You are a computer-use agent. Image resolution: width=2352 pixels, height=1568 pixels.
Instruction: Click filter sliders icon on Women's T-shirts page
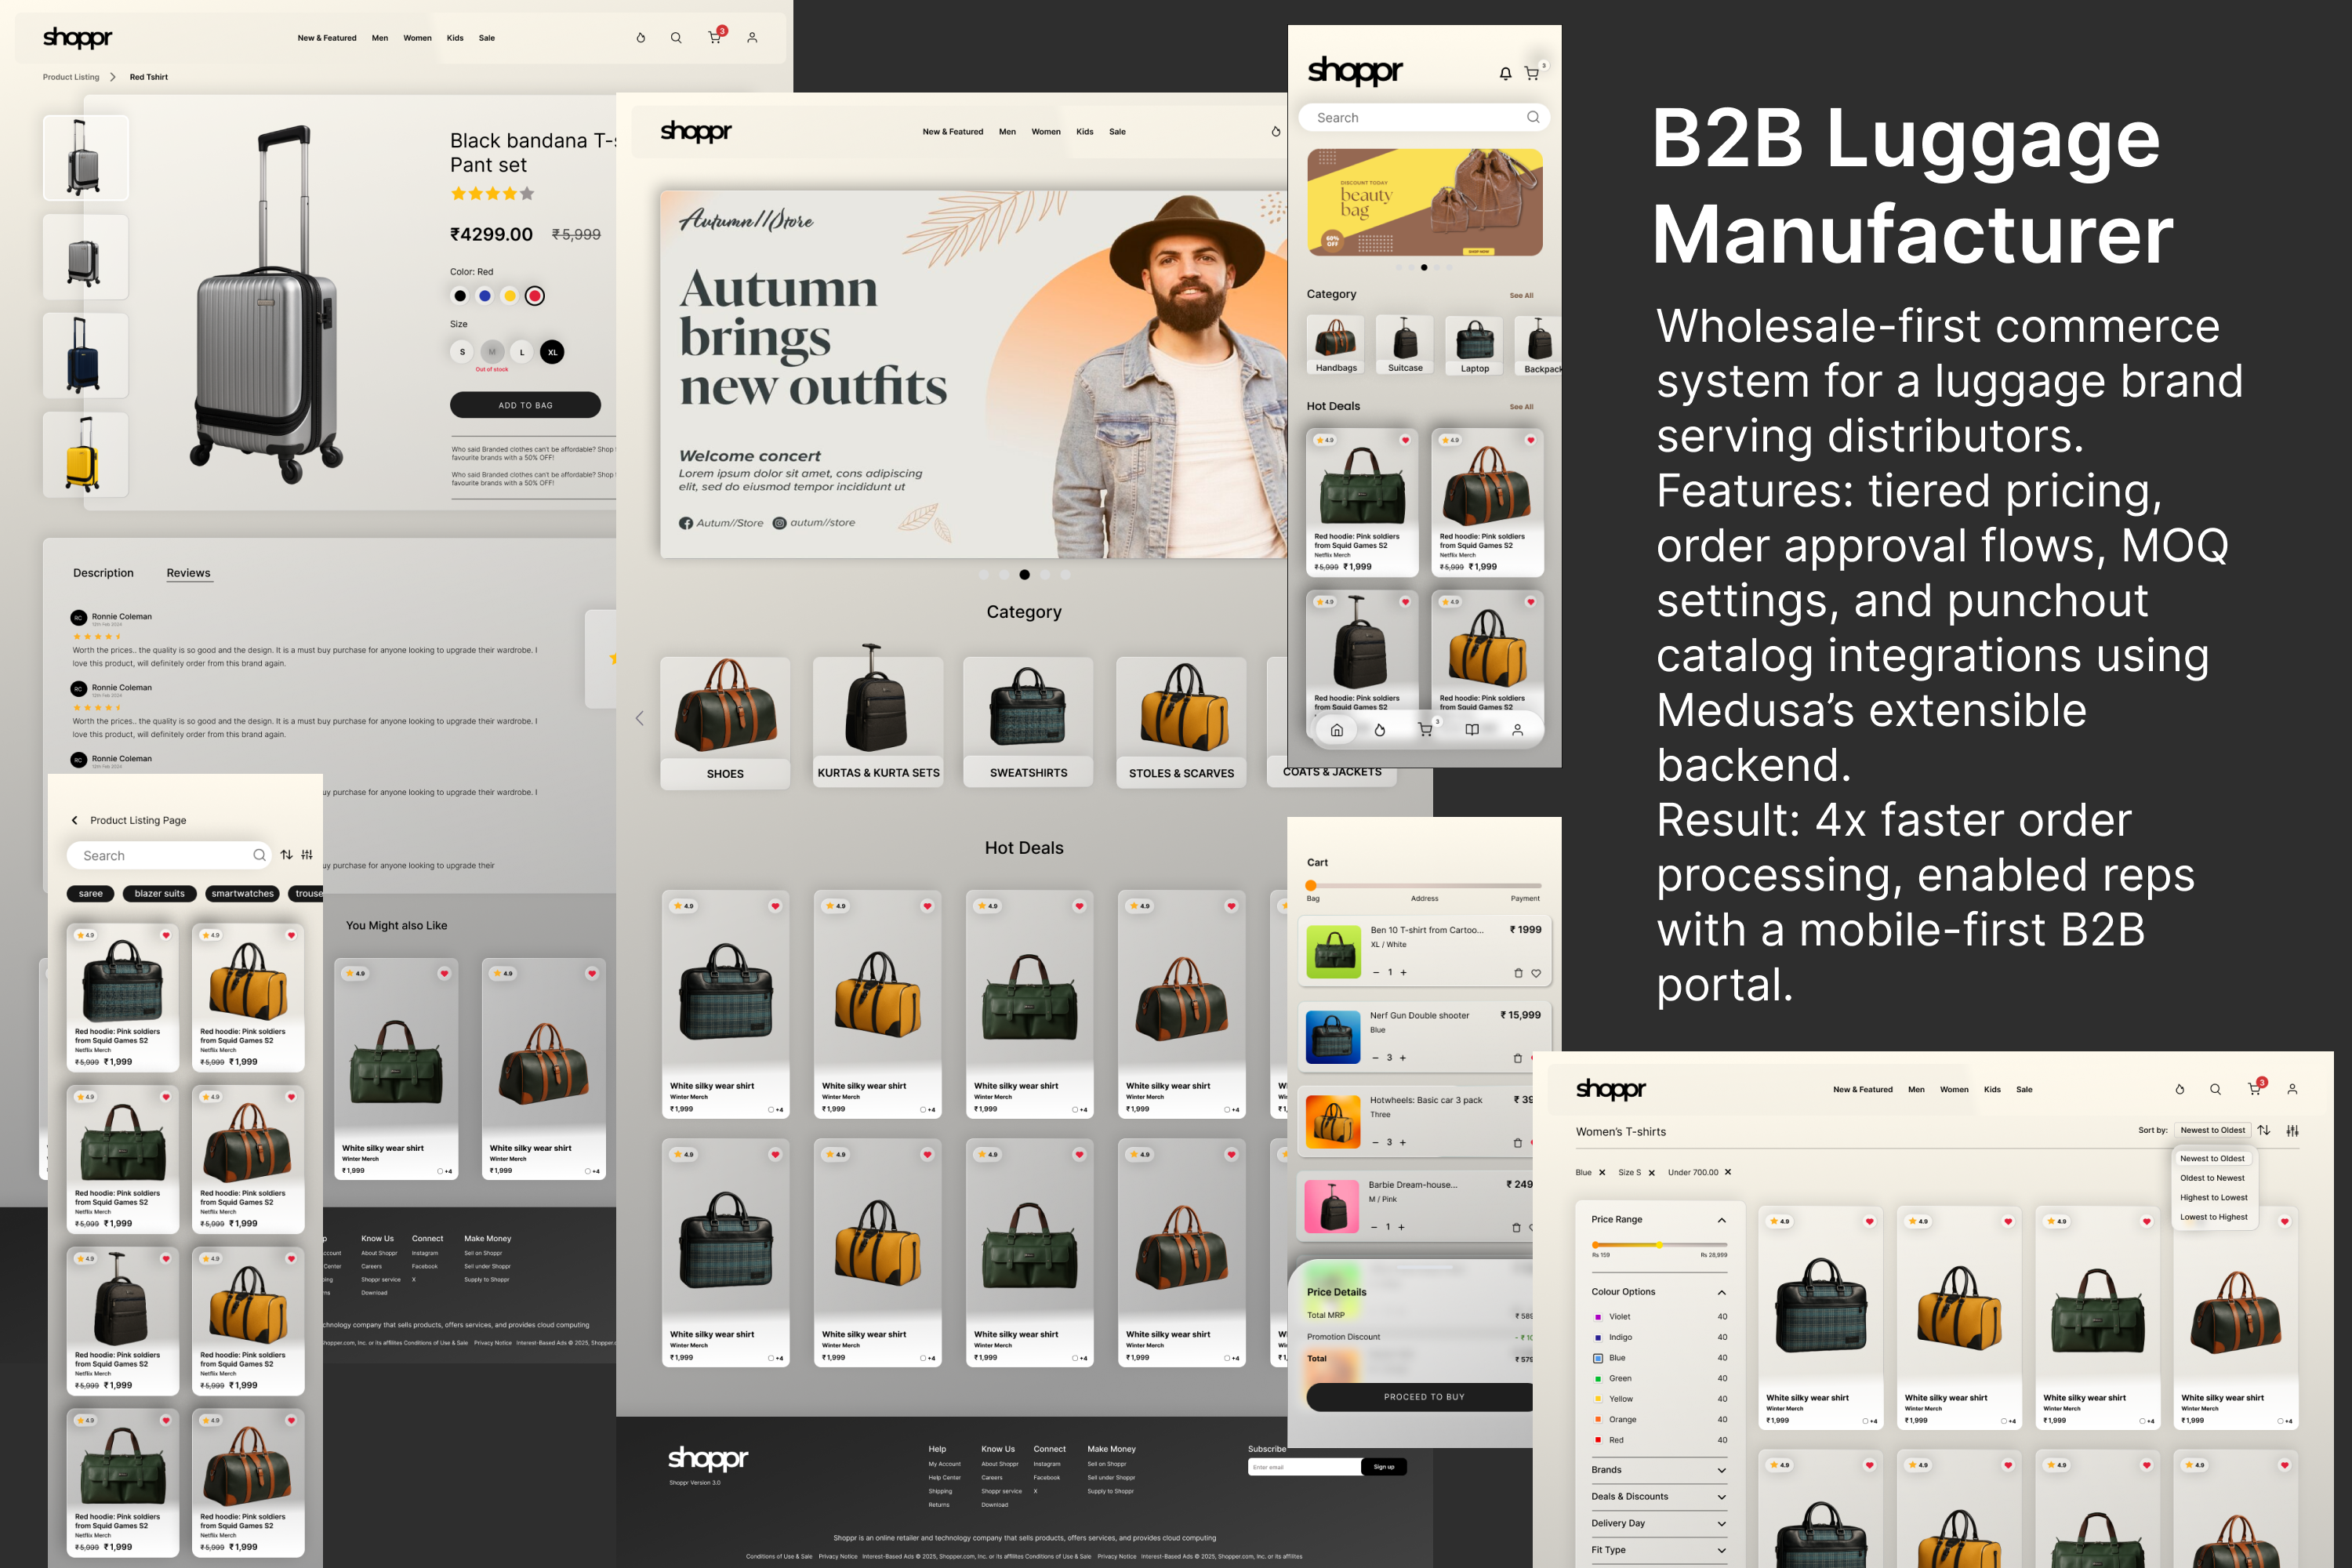pos(2292,1131)
